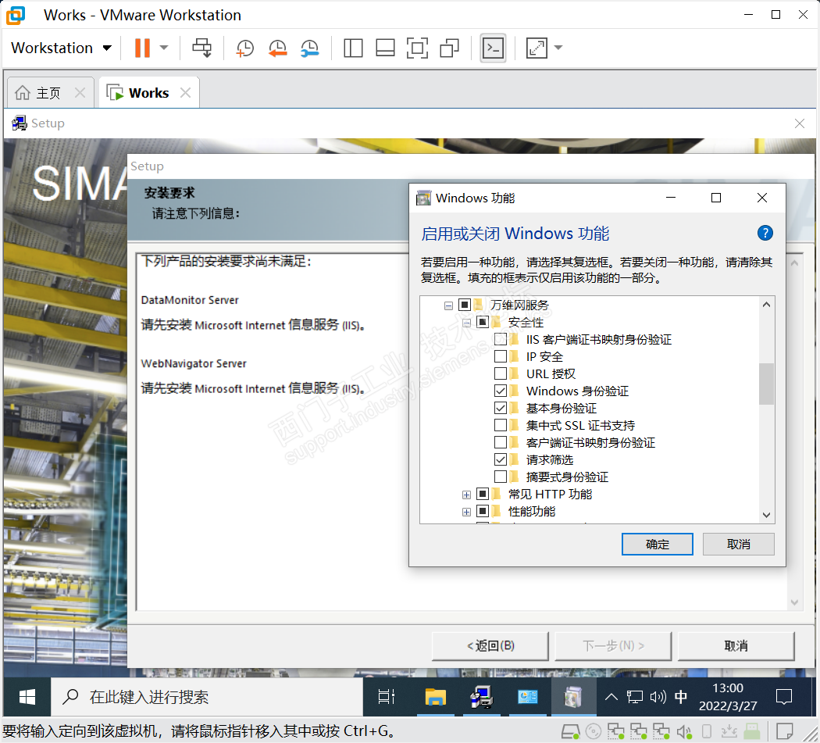This screenshot has width=820, height=743.
Task: Uncheck 基本身份验证
Action: point(501,408)
